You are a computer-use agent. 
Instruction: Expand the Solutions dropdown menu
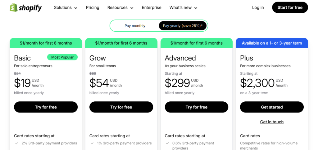pos(66,7)
